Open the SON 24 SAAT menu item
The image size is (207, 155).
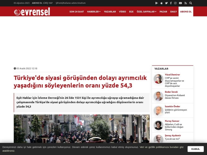77,12
